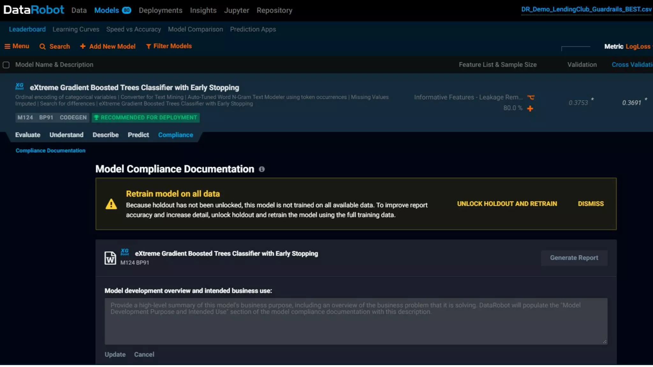Click Unlock Holdout and Retrain
The height and width of the screenshot is (367, 653).
(x=507, y=204)
